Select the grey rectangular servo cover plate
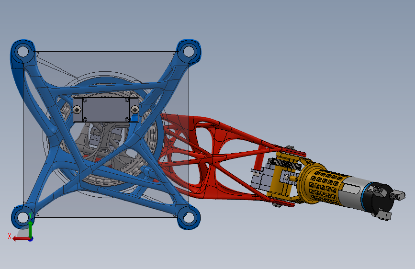 pos(106,110)
